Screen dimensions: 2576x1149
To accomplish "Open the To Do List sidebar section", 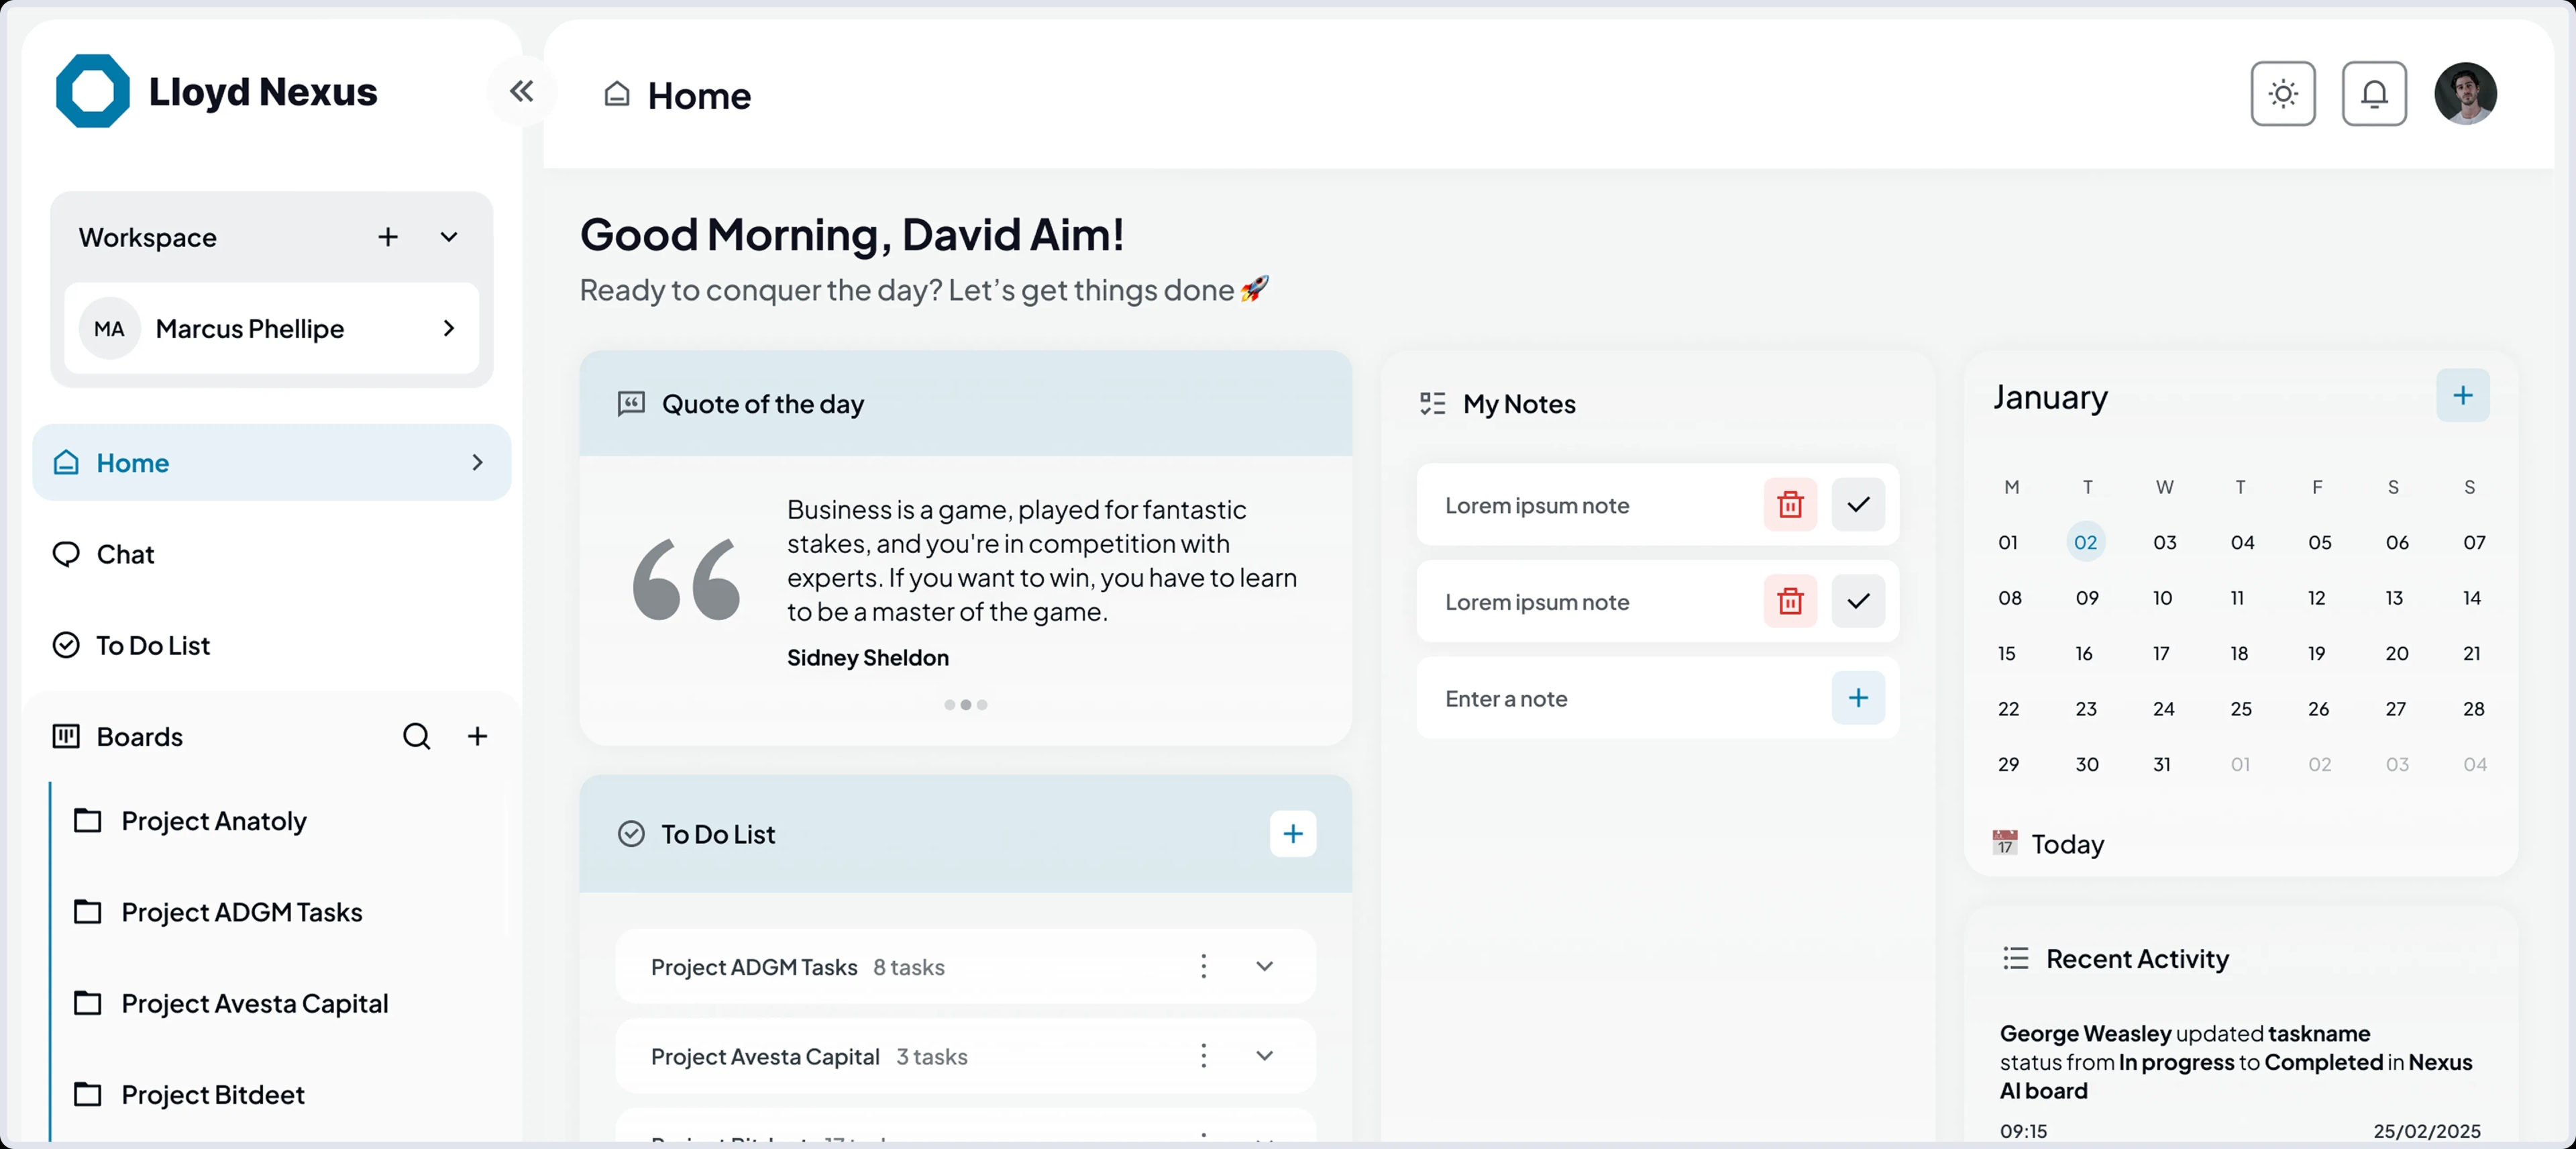I will pos(151,644).
